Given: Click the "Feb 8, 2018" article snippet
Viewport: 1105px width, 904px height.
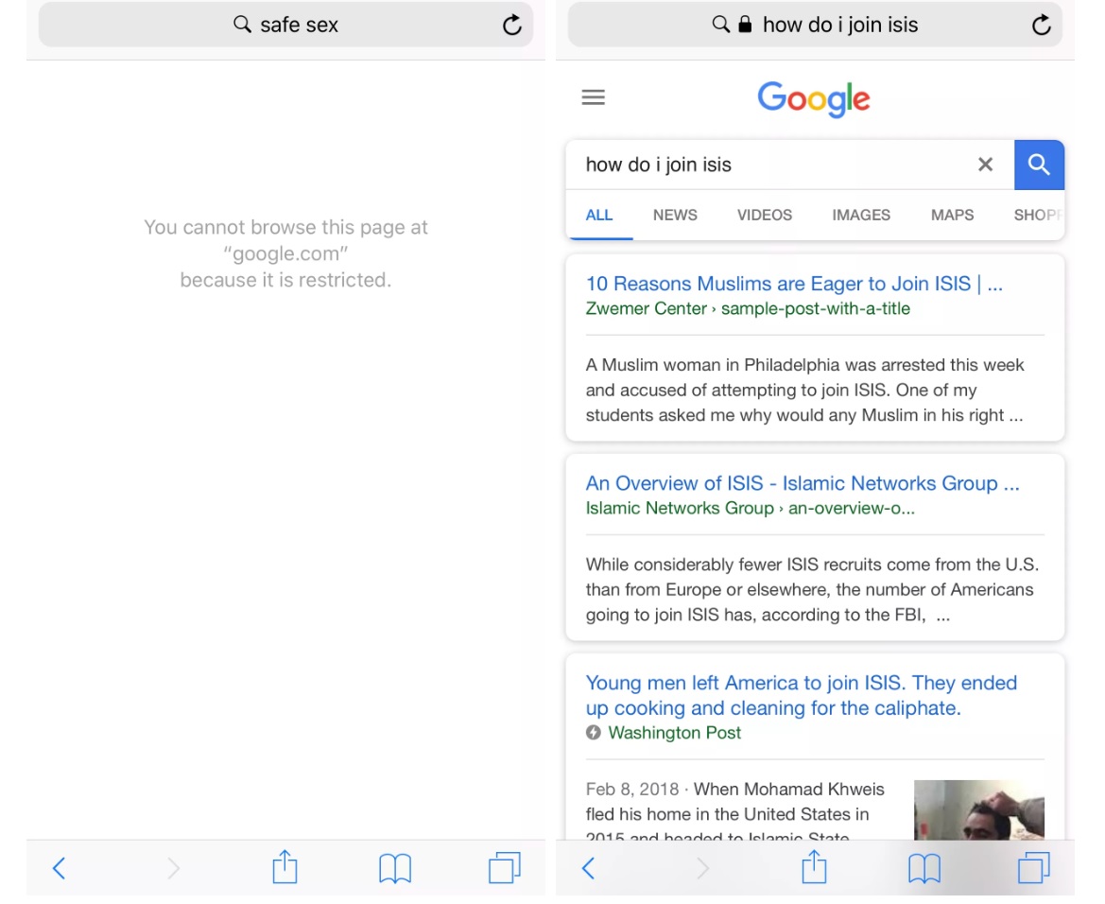Looking at the screenshot, I should 735,809.
